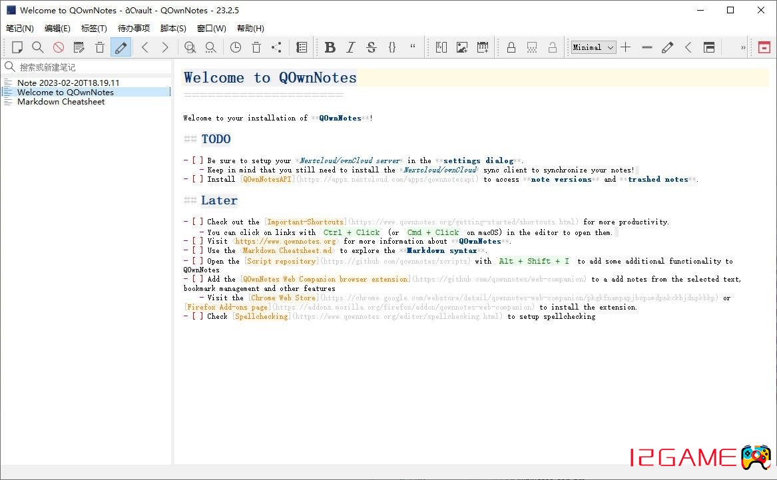Insert an image into the note
Screen dimensions: 777x480
(462, 47)
